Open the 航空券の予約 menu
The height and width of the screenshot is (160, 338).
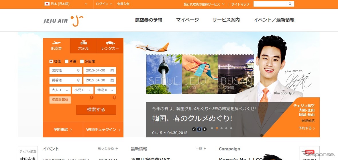[149, 20]
